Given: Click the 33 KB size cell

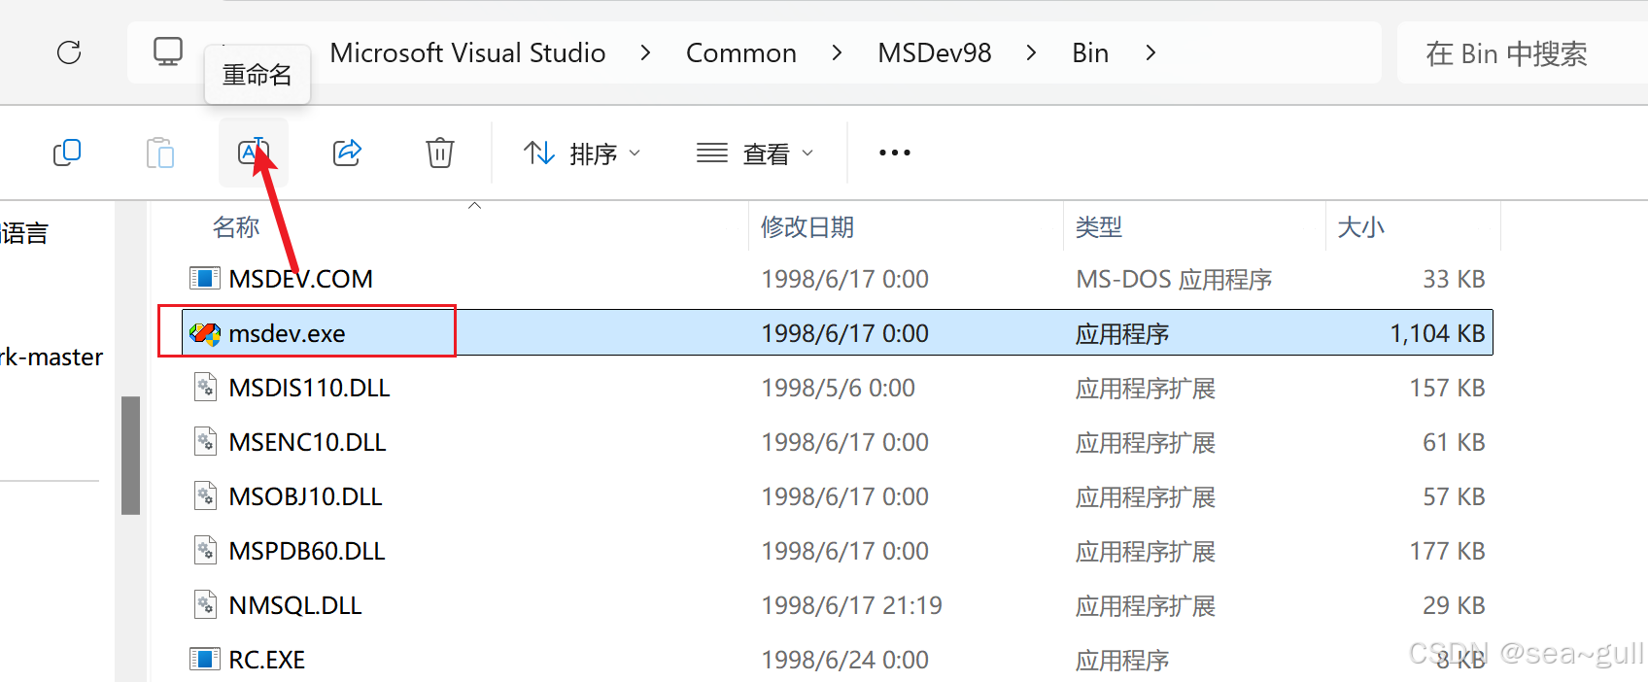Looking at the screenshot, I should click(1454, 279).
